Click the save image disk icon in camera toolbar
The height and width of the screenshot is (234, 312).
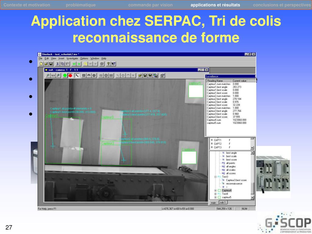tap(145, 76)
